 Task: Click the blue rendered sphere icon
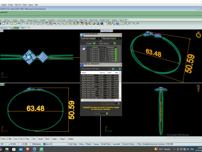tap(102, 24)
